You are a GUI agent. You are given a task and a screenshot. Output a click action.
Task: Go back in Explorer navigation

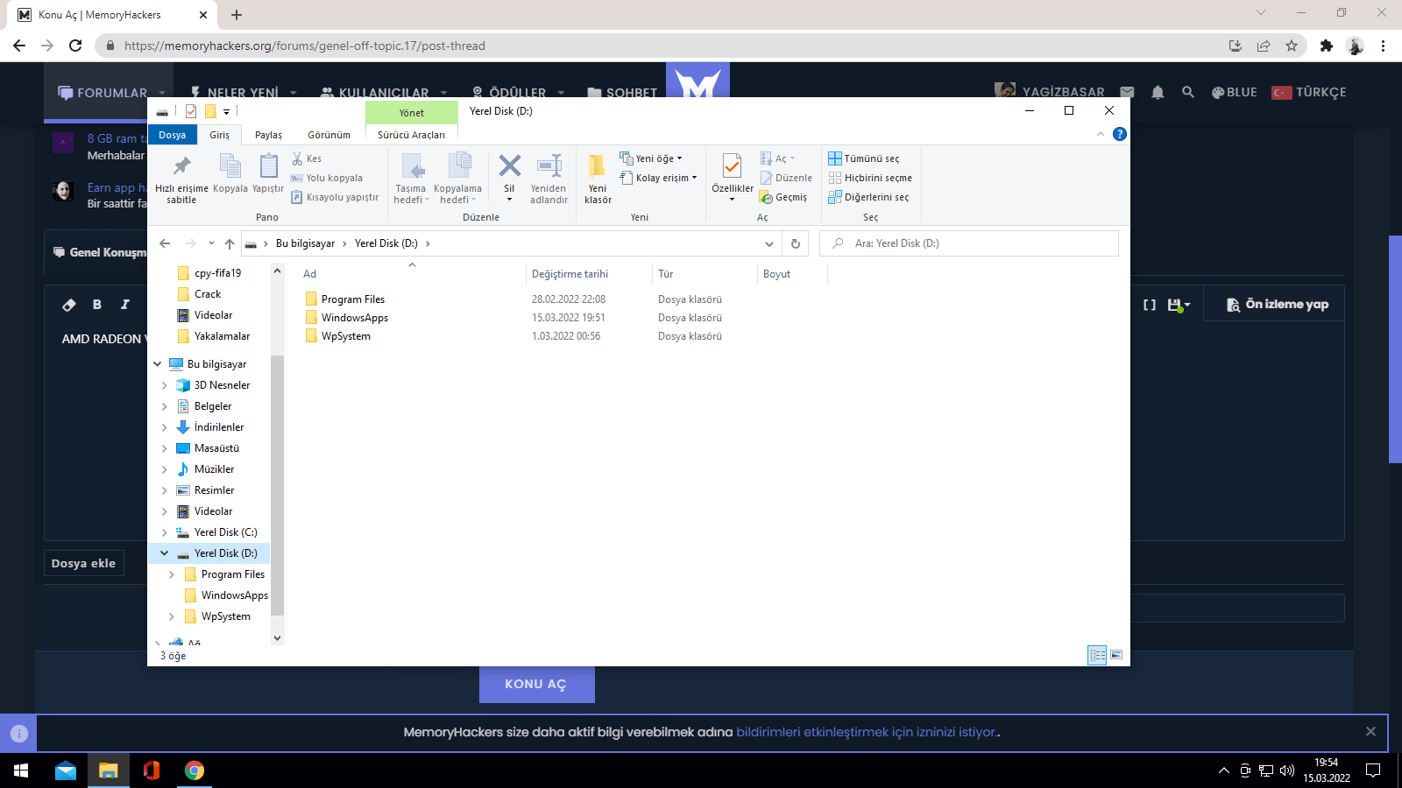click(x=165, y=243)
